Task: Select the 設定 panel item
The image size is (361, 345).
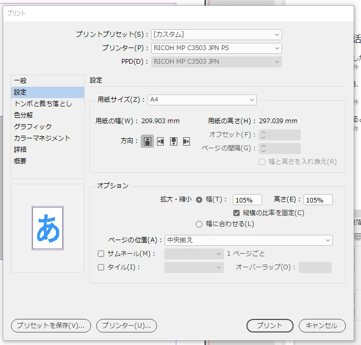Action: click(48, 92)
